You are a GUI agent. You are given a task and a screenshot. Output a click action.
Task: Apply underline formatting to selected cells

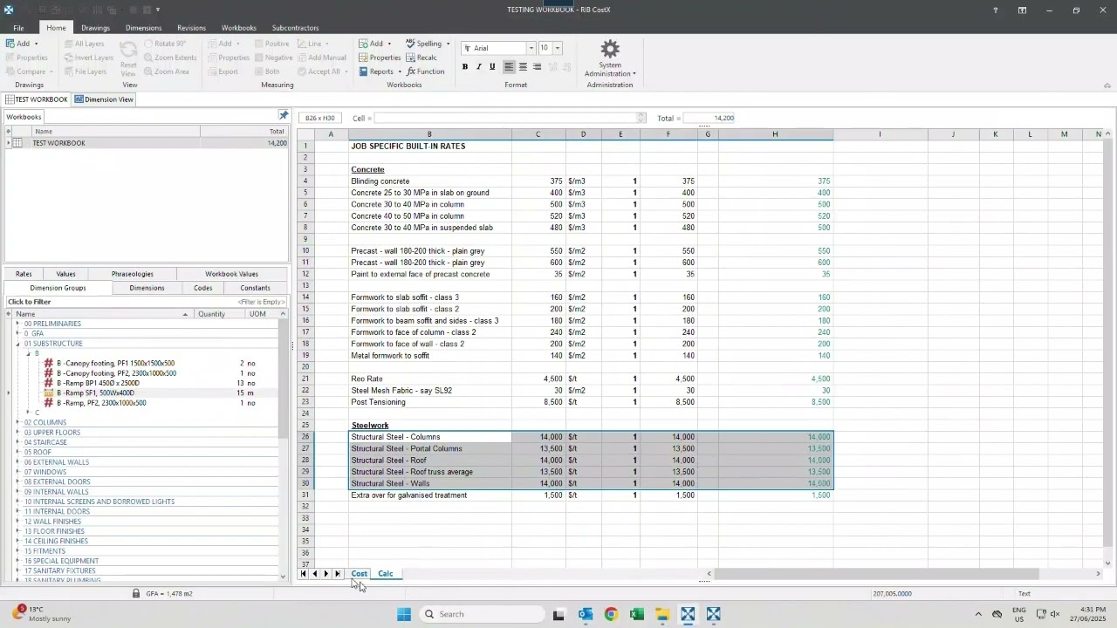pos(492,67)
